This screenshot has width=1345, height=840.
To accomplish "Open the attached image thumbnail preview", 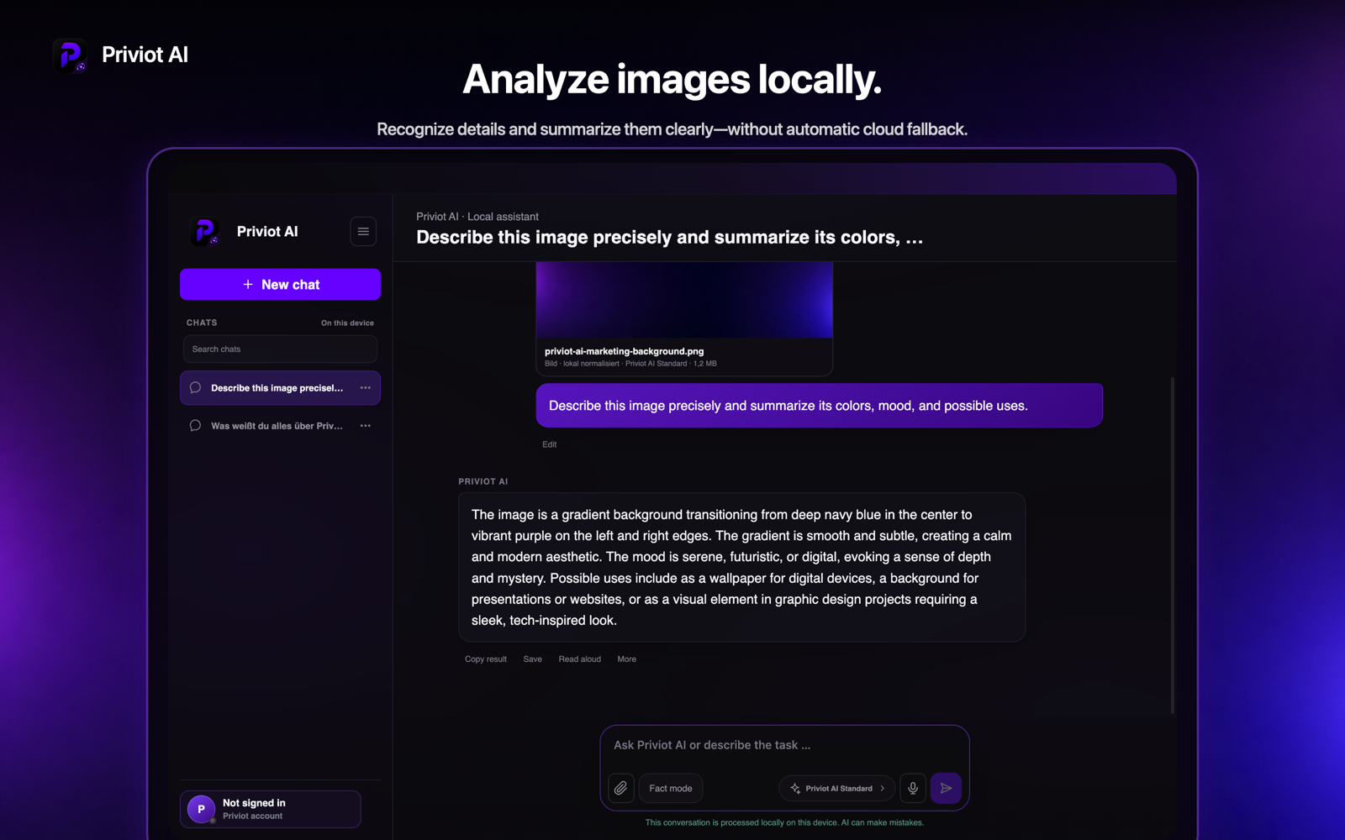I will tap(684, 300).
